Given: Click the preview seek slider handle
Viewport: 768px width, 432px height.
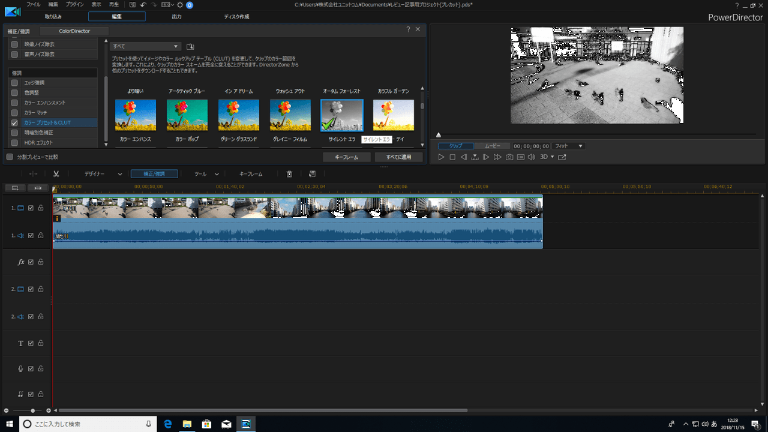Looking at the screenshot, I should pyautogui.click(x=439, y=135).
